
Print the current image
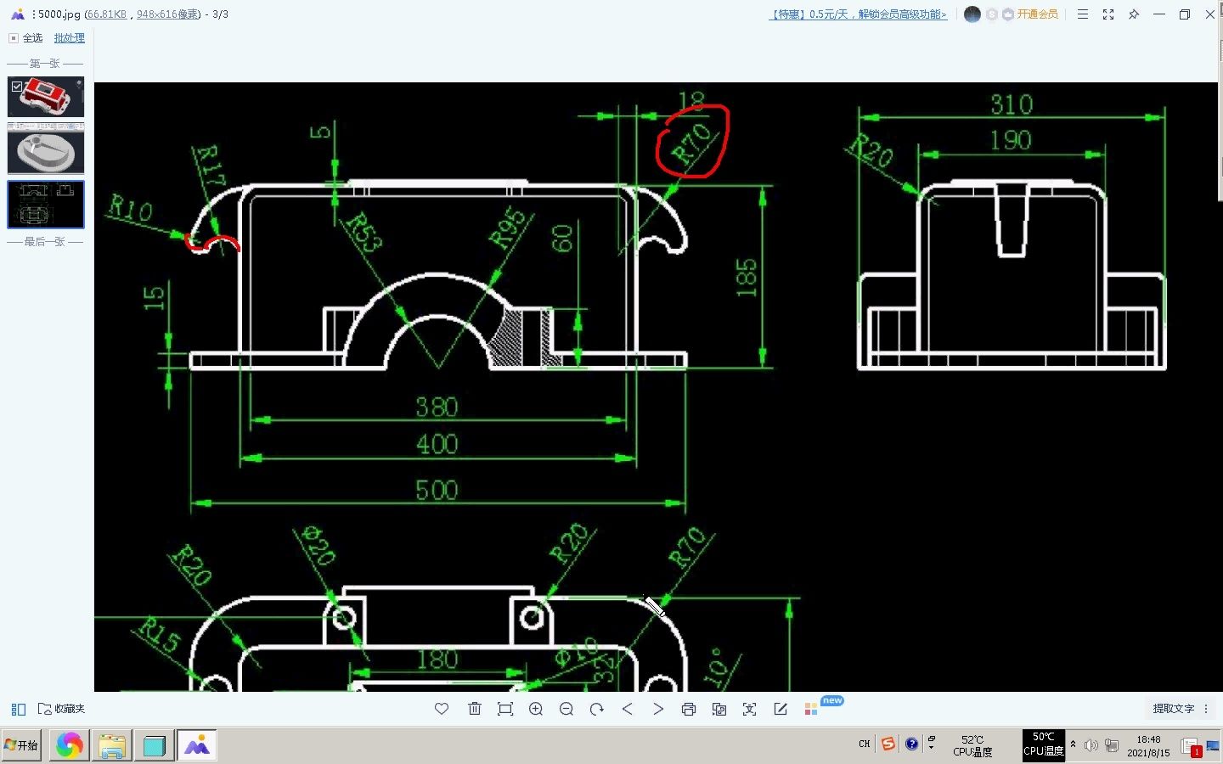[689, 709]
